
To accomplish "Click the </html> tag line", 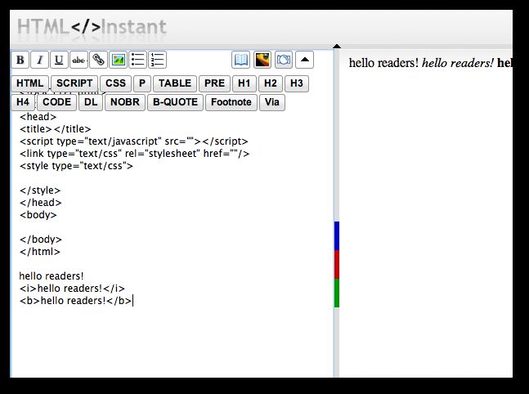I will pyautogui.click(x=40, y=252).
